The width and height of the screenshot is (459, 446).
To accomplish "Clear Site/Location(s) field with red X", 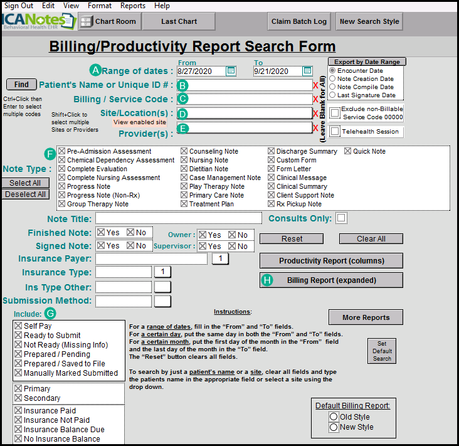I will pos(315,114).
